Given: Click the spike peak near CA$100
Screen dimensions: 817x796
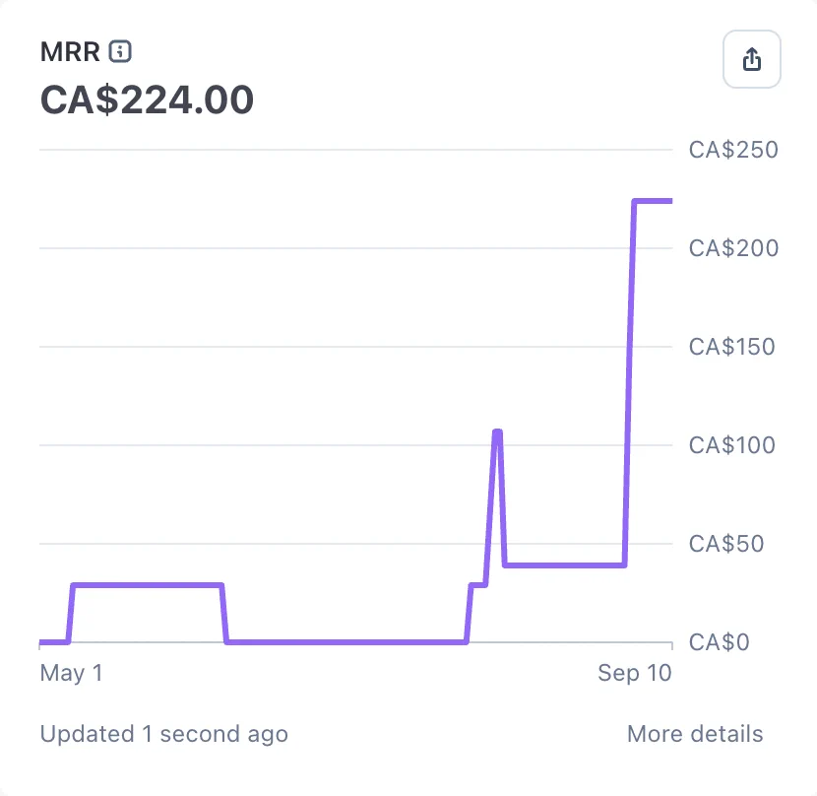Looking at the screenshot, I should [x=498, y=431].
